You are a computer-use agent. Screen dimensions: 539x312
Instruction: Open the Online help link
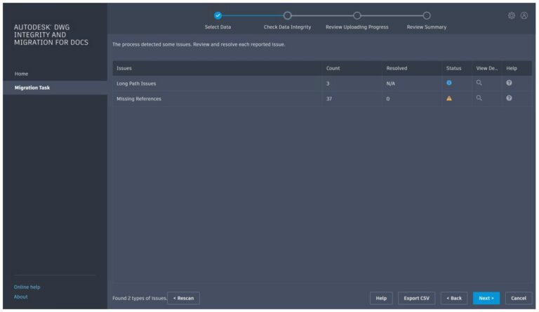tap(27, 287)
